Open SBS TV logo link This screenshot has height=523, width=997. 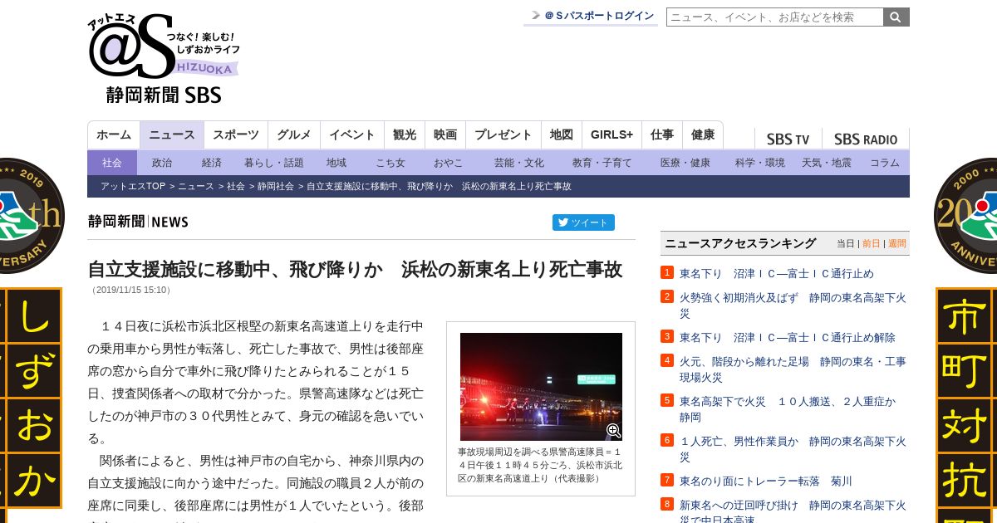[788, 139]
